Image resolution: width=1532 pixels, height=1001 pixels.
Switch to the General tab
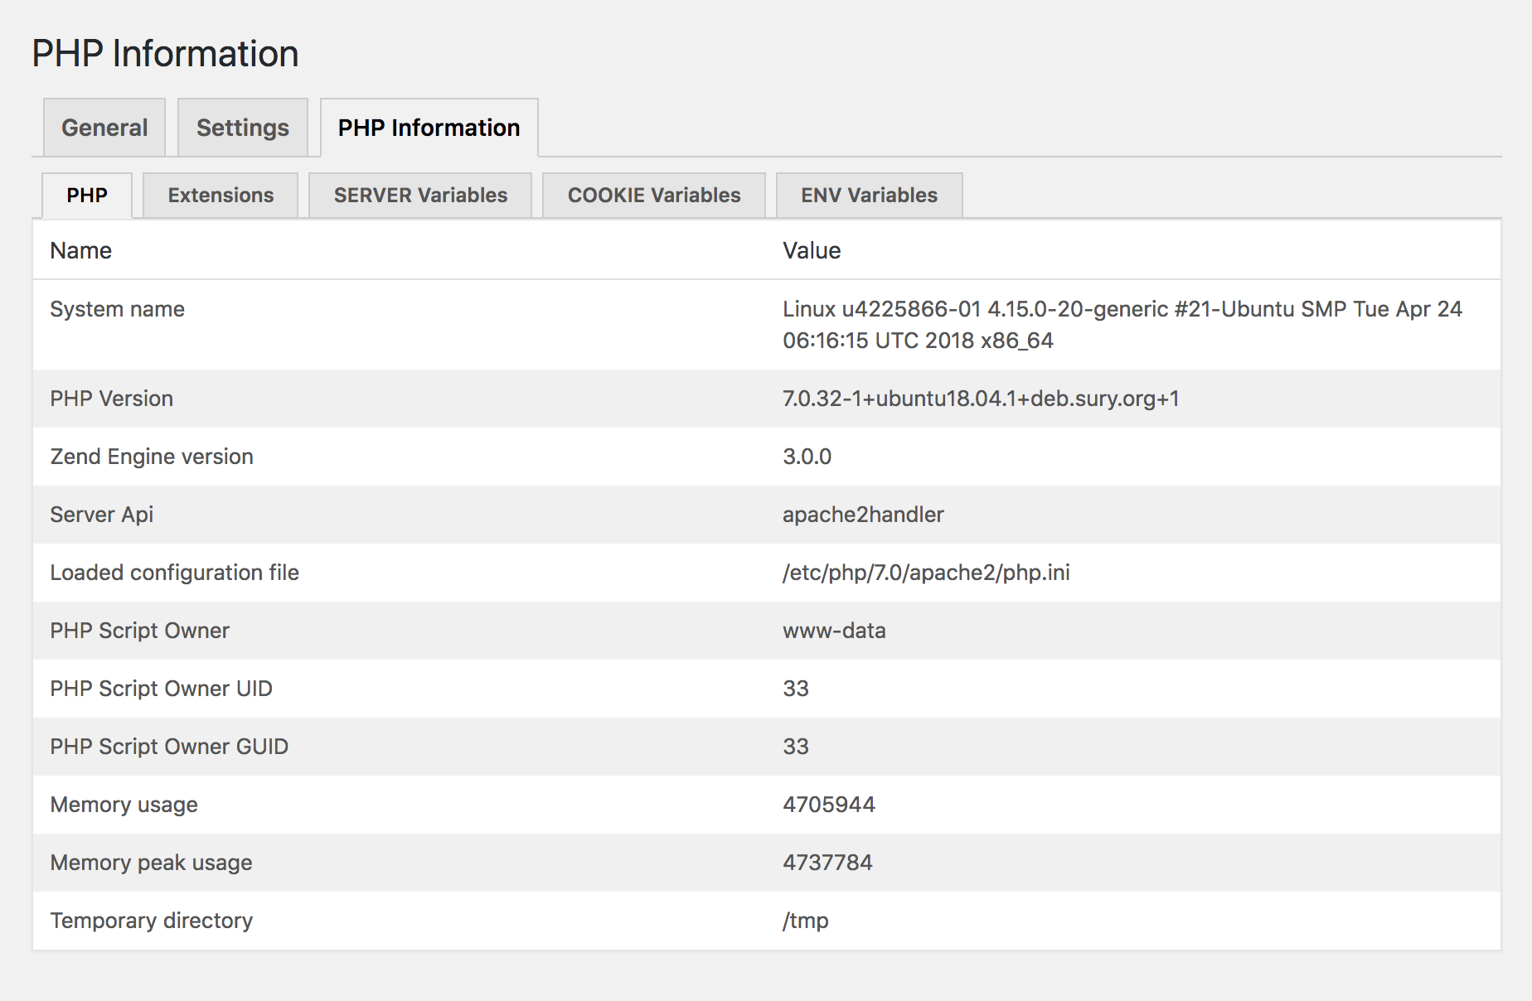104,127
